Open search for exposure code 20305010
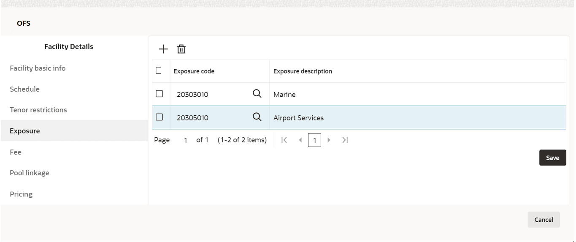Screen dimensions: 576x242 tap(257, 117)
